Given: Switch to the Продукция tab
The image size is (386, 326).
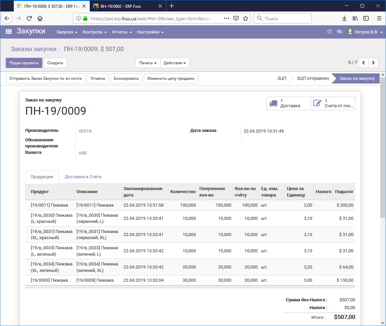Looking at the screenshot, I should (42, 177).
